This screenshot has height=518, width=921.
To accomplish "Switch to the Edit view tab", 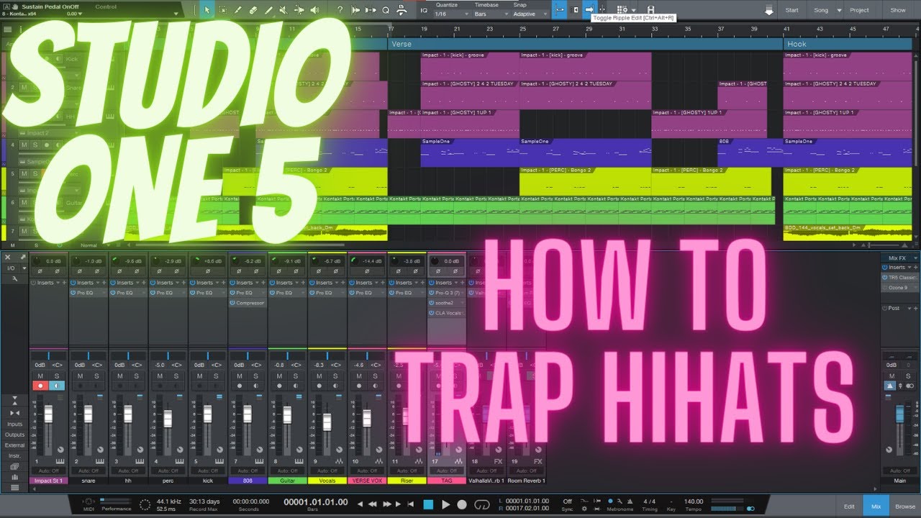I will 850,506.
